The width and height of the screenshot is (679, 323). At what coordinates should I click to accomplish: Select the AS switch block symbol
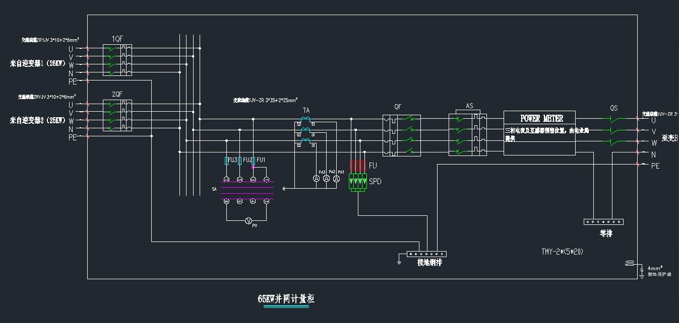468,135
